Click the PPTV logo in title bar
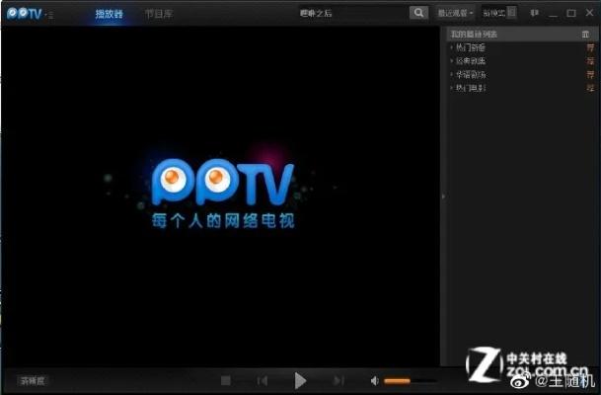601x395 pixels. (24, 14)
